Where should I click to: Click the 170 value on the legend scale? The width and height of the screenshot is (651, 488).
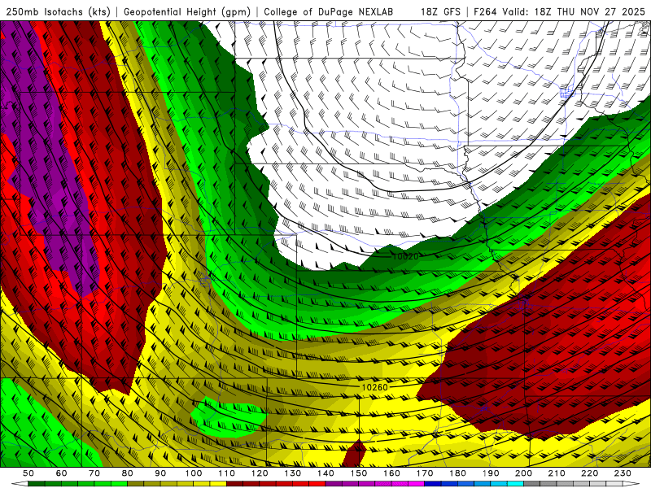coord(425,473)
